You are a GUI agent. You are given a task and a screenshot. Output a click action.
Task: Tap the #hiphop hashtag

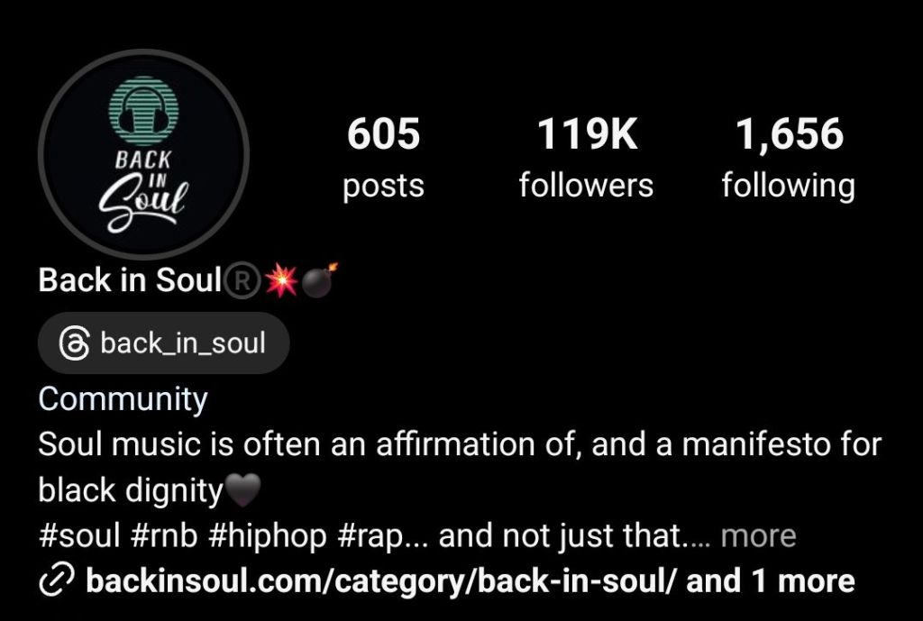coord(267,535)
